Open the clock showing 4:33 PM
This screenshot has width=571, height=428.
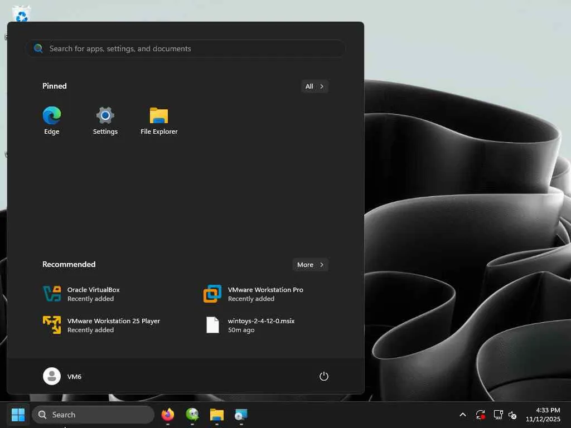point(543,415)
